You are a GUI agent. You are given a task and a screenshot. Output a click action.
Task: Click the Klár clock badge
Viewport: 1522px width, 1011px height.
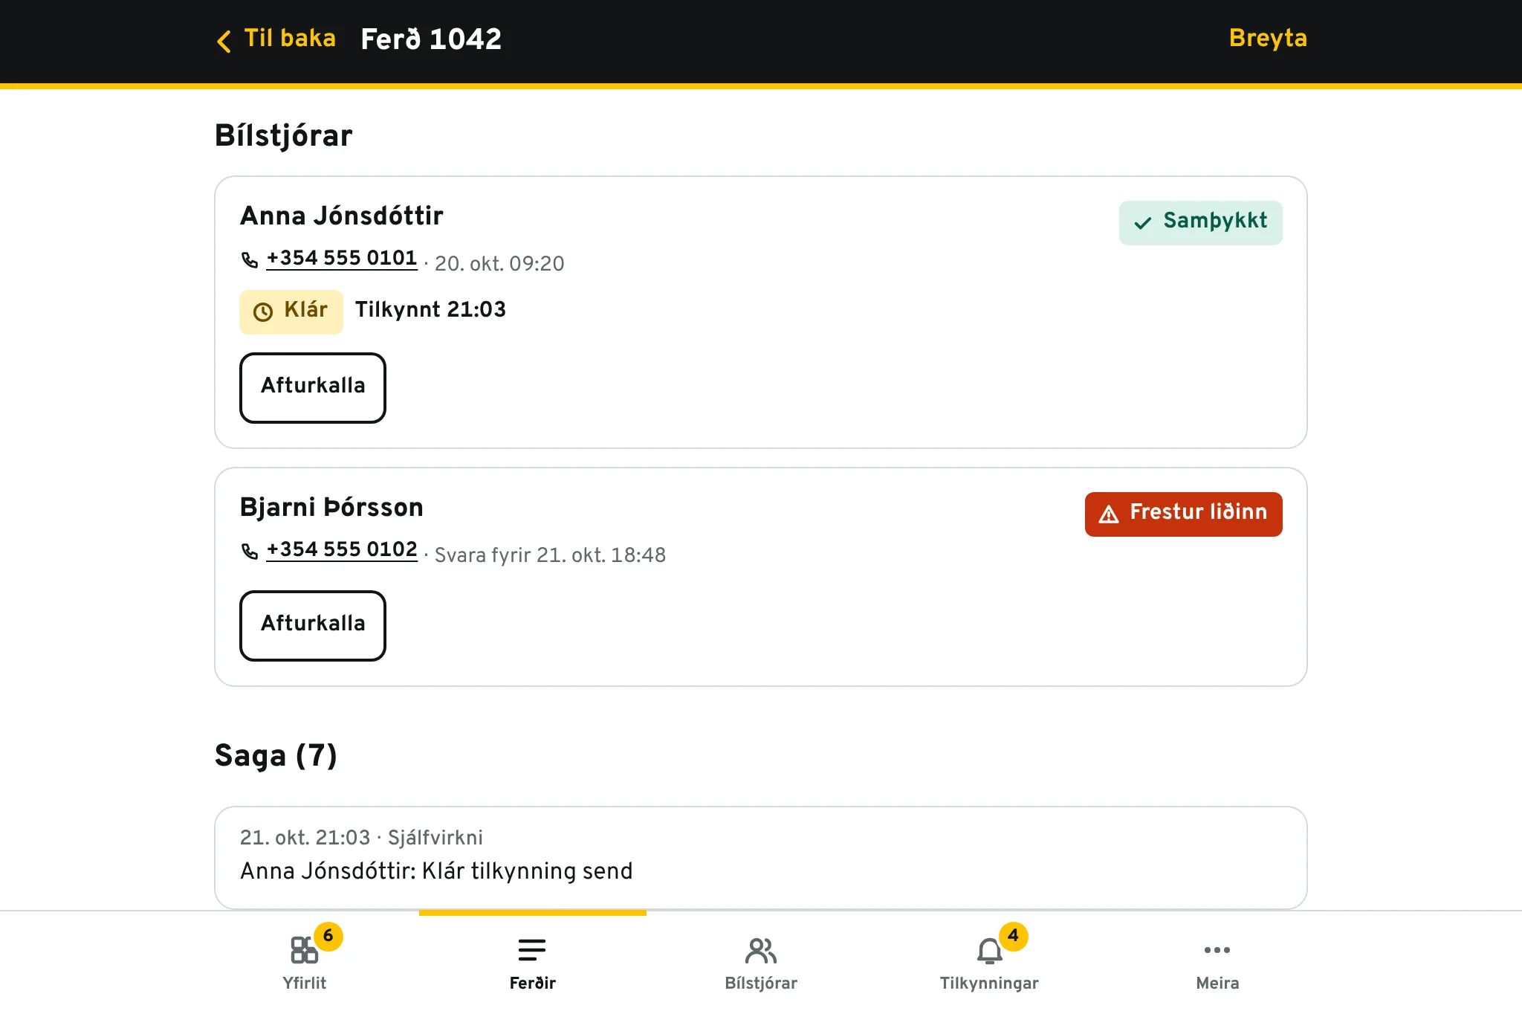(x=291, y=311)
